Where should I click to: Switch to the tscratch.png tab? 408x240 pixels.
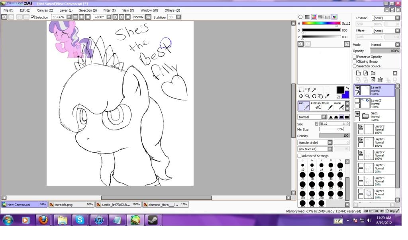71,205
